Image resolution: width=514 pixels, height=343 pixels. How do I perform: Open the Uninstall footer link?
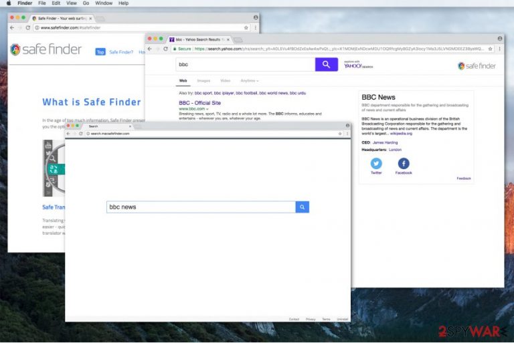coord(342,319)
